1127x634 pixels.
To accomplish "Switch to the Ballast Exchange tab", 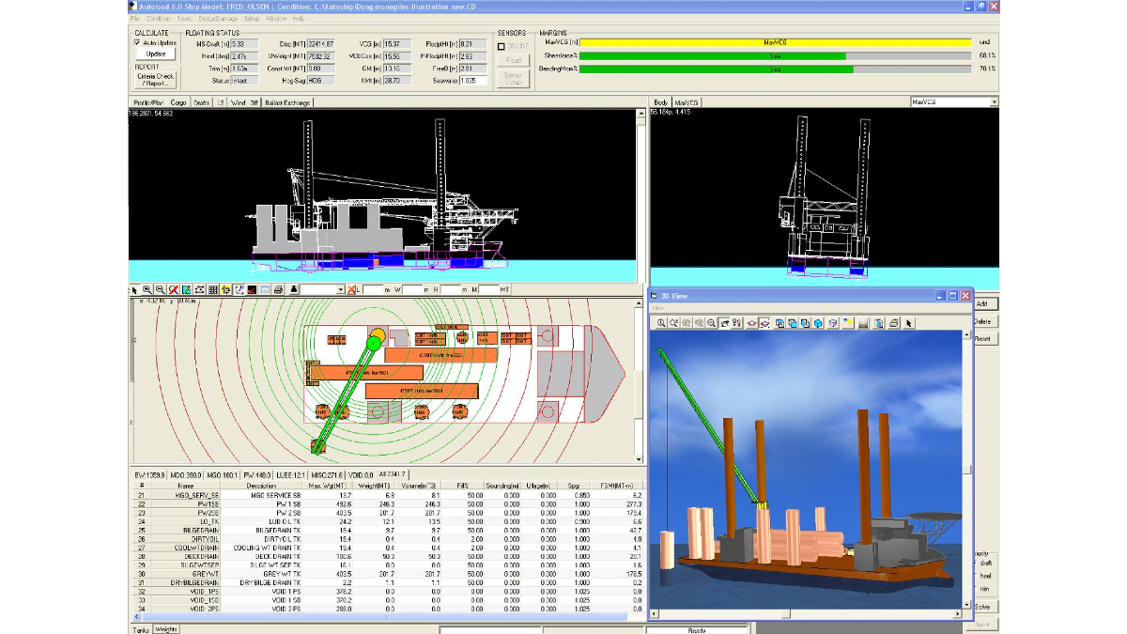I will [287, 102].
